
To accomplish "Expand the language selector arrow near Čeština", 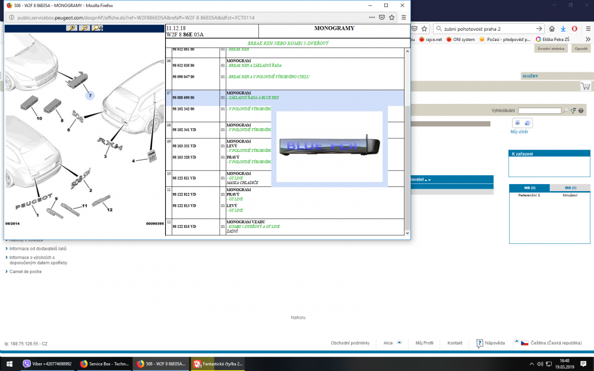I will tap(516, 341).
